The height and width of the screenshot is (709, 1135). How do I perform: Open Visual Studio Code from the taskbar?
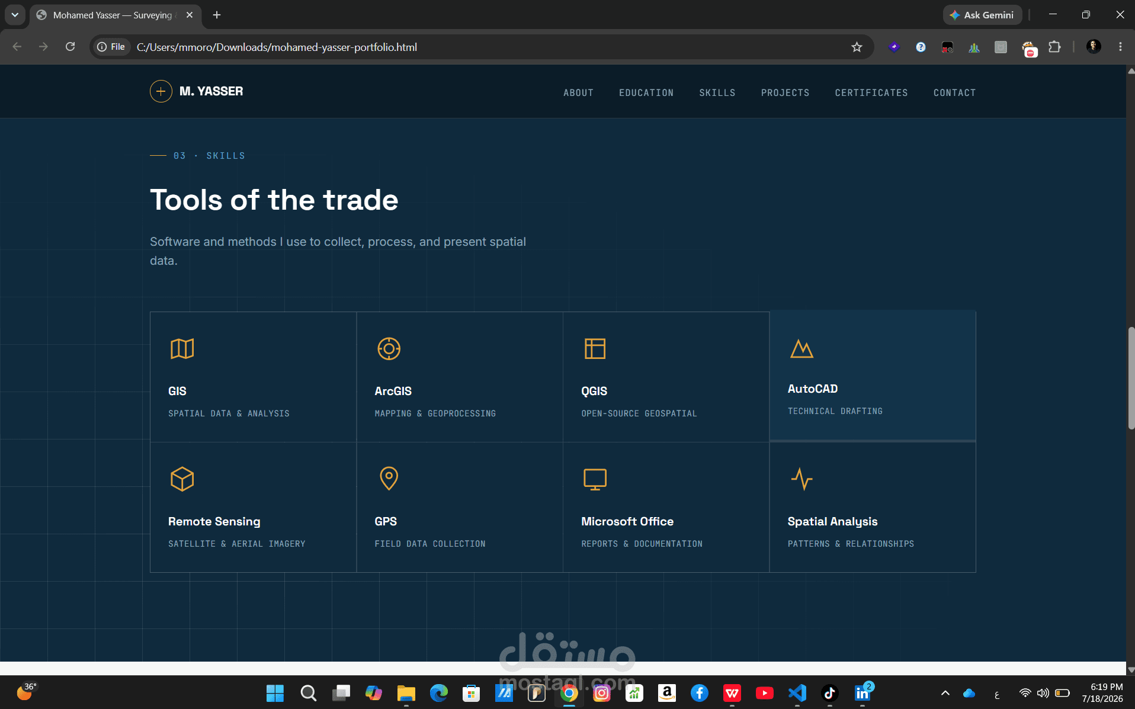click(x=797, y=692)
